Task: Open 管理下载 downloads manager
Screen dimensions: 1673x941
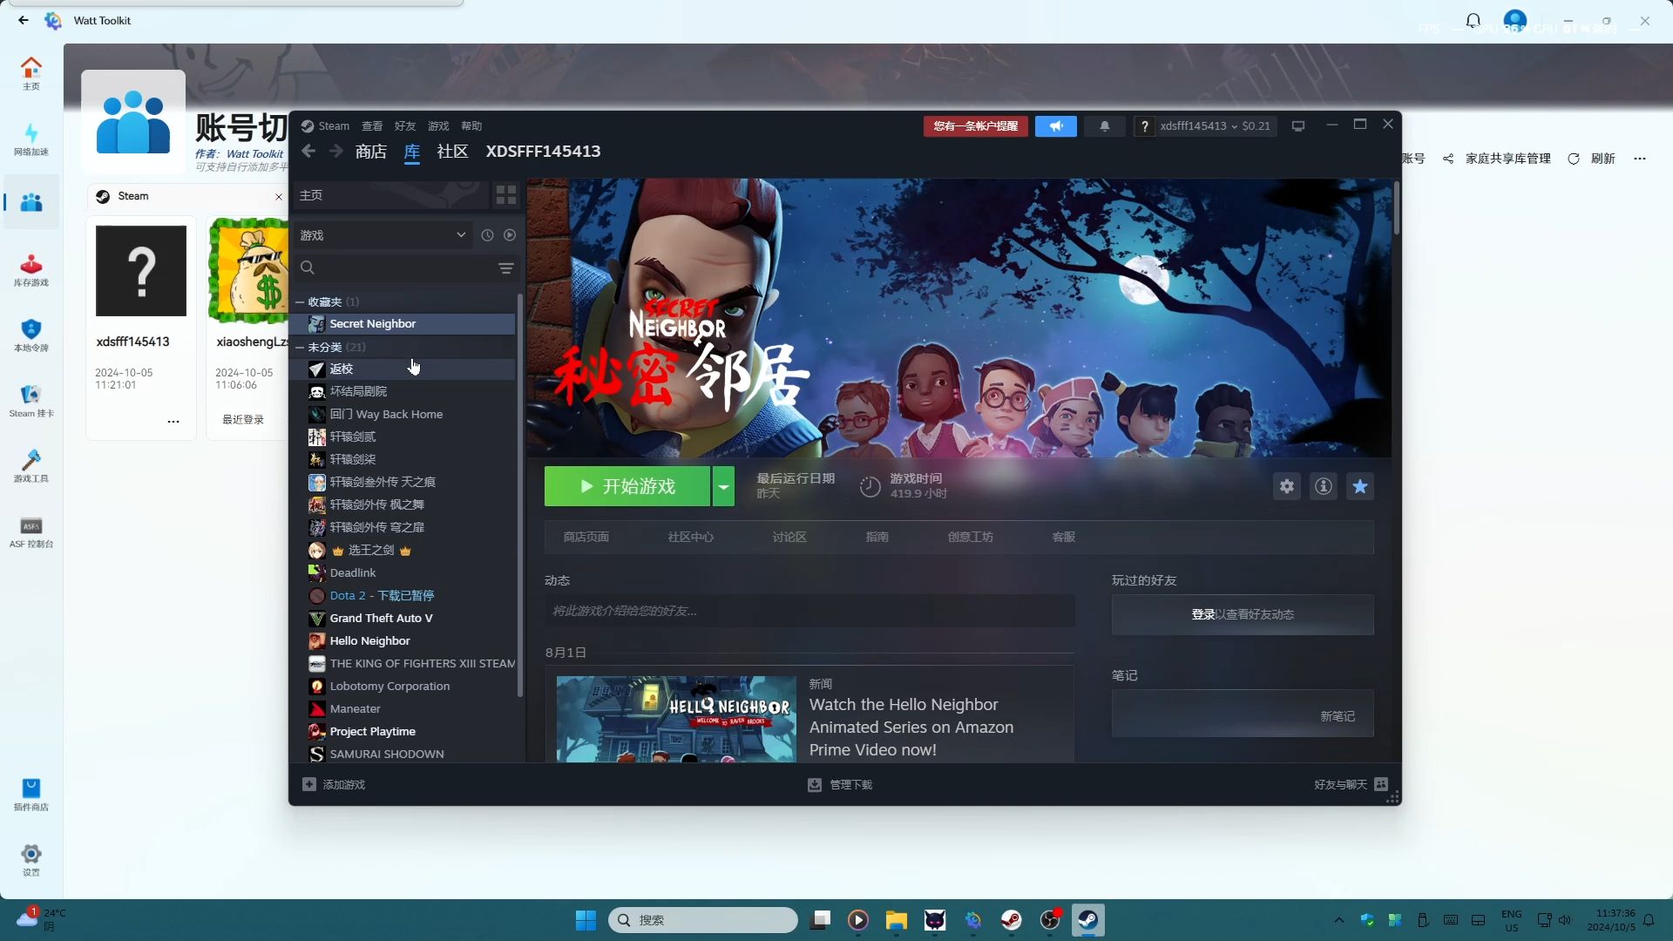Action: pyautogui.click(x=840, y=784)
